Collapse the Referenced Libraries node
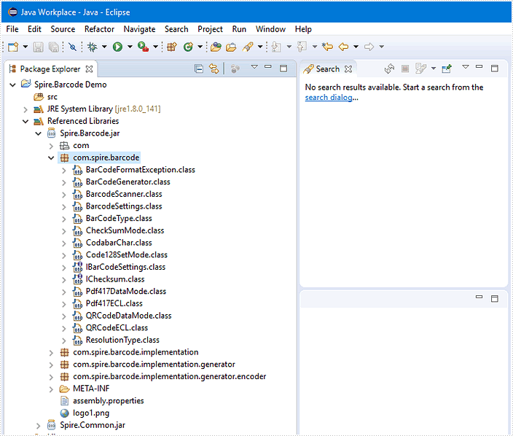Screen dimensions: 513x436 26,122
